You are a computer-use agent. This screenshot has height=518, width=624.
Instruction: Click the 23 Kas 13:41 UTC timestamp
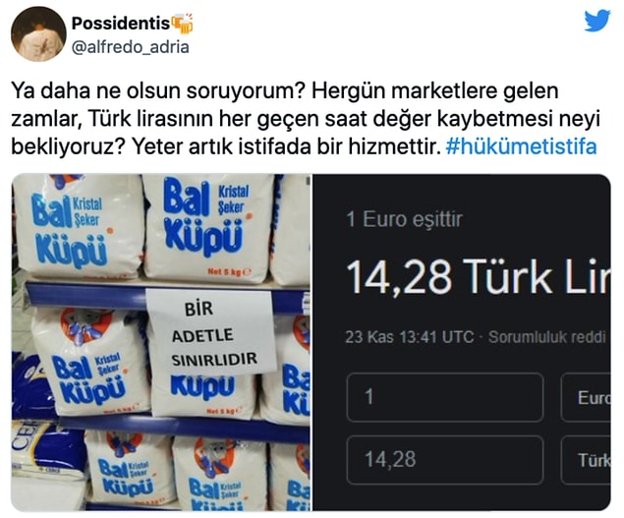coord(410,337)
